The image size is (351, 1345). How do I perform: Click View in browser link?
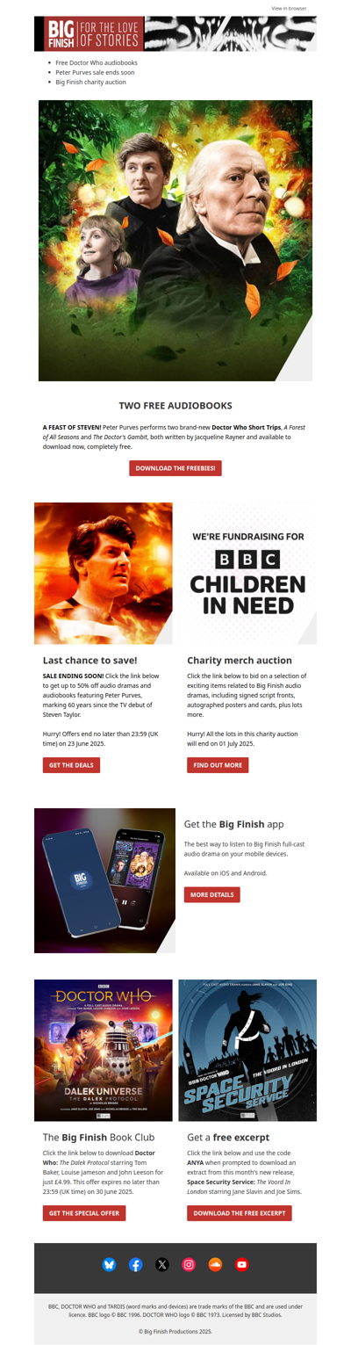click(289, 8)
